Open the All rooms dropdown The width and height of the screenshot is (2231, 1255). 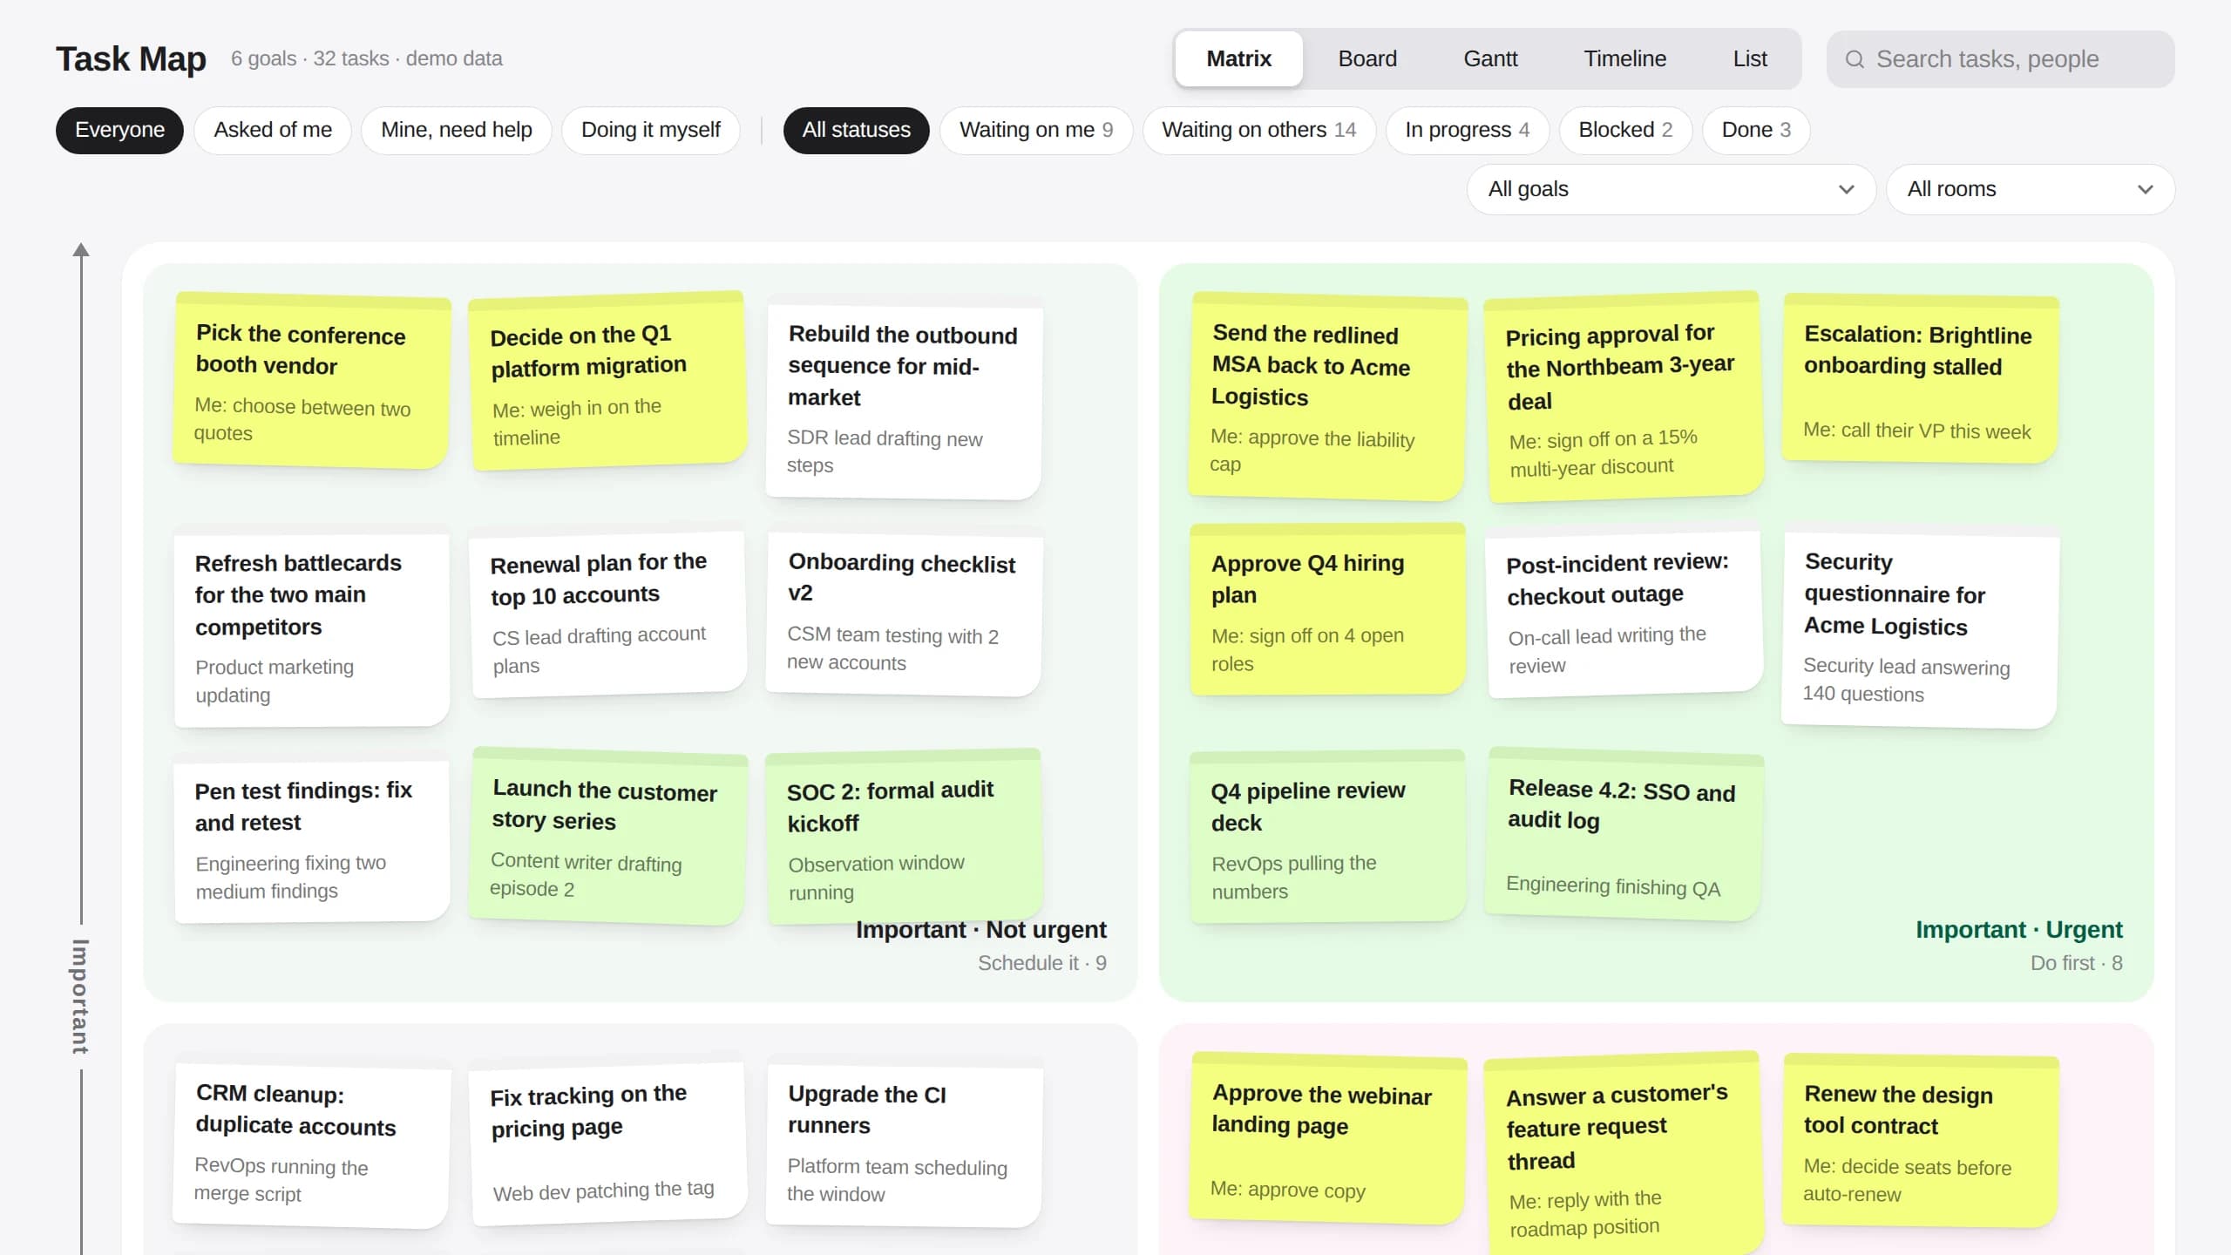coord(2030,189)
